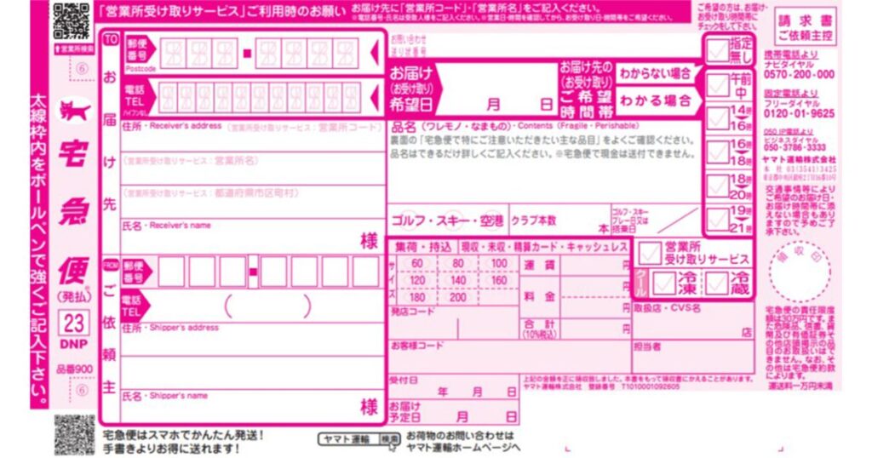Click the わからない場合 arrow label

click(x=657, y=73)
